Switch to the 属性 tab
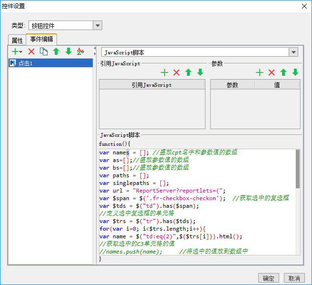Screen dimensions: 312x285 [x=17, y=41]
